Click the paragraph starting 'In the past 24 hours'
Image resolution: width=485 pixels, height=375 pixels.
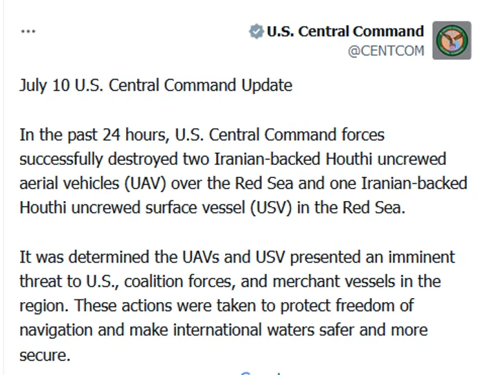[243, 171]
